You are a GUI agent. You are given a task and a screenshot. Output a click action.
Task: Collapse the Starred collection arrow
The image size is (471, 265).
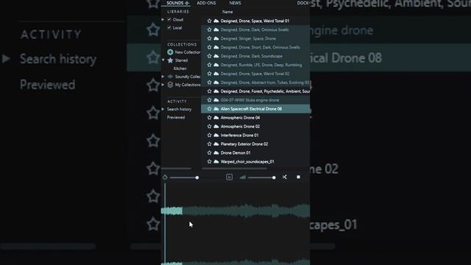(x=163, y=60)
